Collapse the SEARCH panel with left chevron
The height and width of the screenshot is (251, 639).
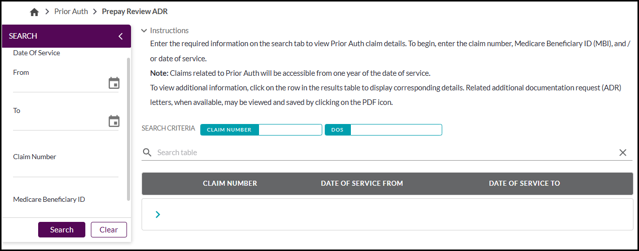120,36
